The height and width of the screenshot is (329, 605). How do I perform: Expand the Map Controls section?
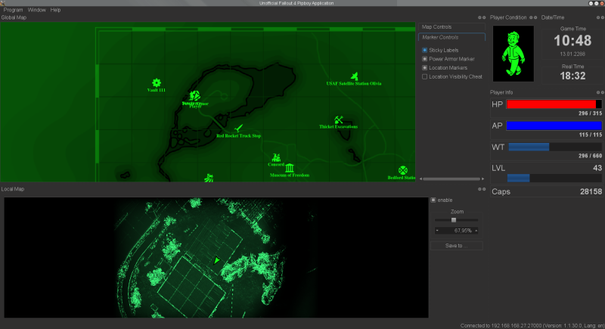[451, 27]
